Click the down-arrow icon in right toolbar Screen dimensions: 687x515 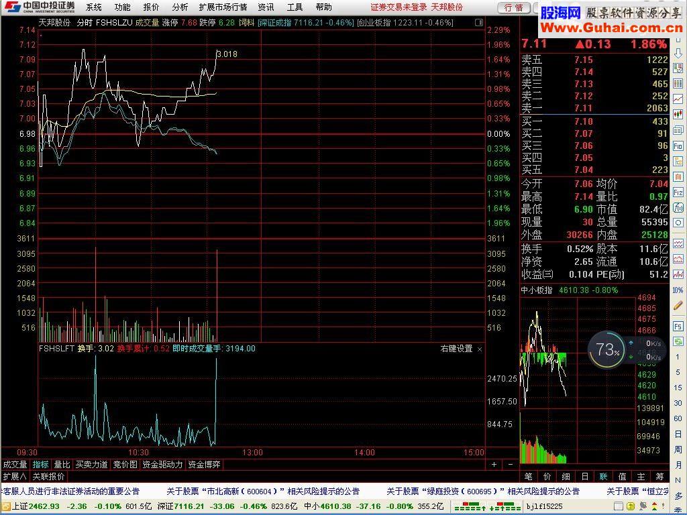coord(678,54)
